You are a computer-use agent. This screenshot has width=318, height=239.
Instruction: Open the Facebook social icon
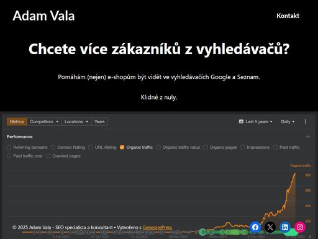tap(255, 227)
